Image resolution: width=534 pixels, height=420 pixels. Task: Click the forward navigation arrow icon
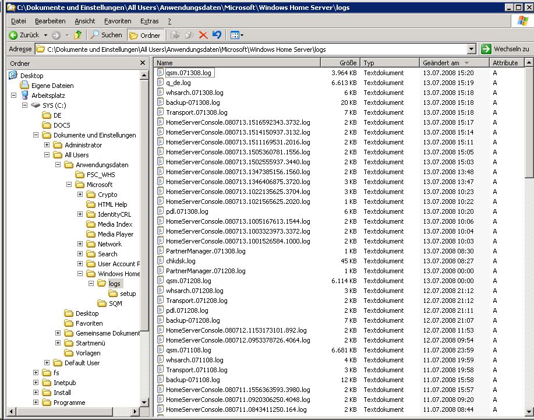pos(56,35)
